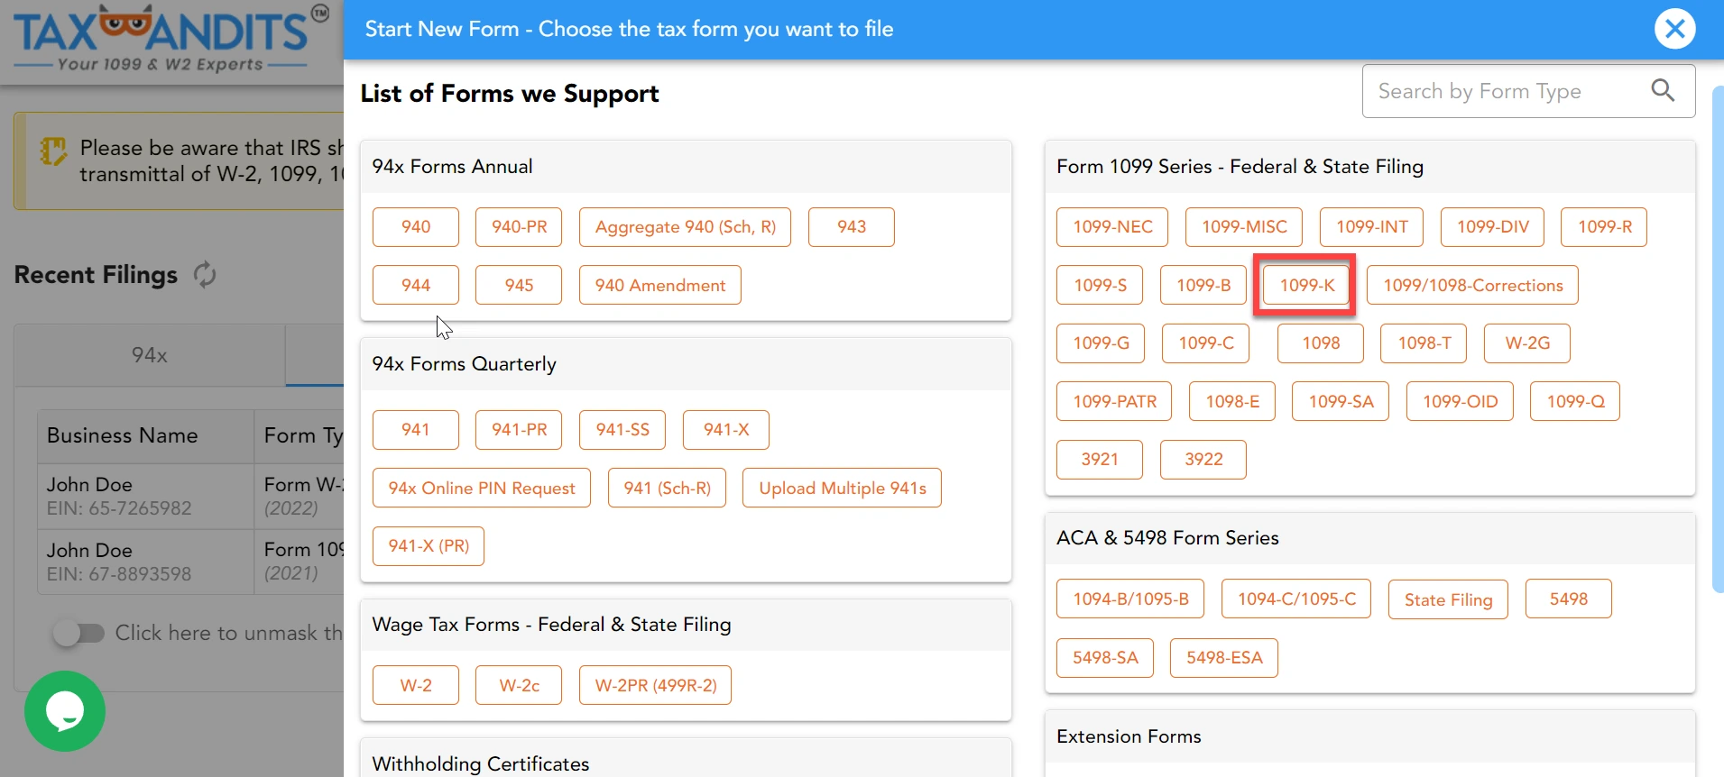The image size is (1724, 777).
Task: Select W-2PR (499R-2) form
Action: [656, 686]
